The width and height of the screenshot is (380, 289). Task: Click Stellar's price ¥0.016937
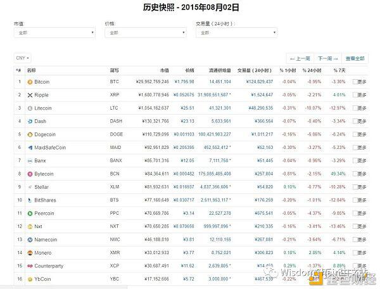(184, 187)
